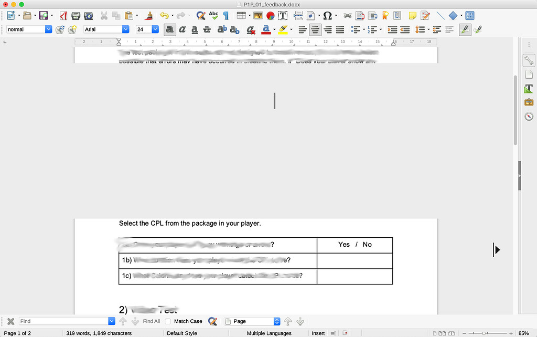Image resolution: width=537 pixels, height=337 pixels.
Task: Enable the Match Case checkbox
Action: tap(168, 321)
